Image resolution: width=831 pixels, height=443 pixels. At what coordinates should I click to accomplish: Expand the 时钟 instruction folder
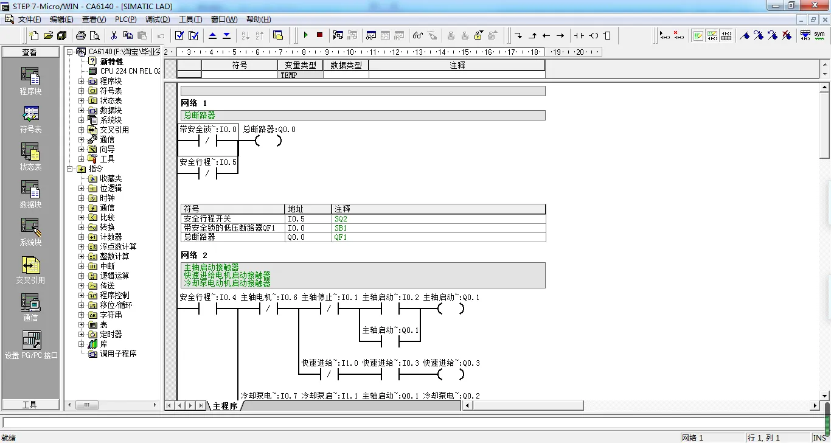click(81, 198)
